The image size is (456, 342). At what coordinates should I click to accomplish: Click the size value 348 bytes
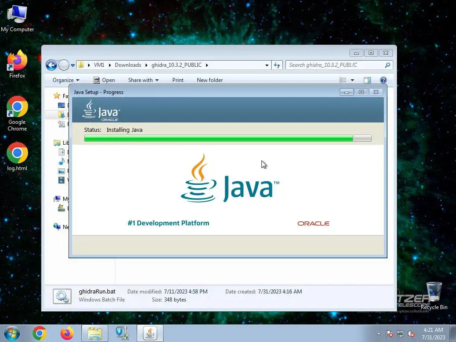(x=175, y=300)
